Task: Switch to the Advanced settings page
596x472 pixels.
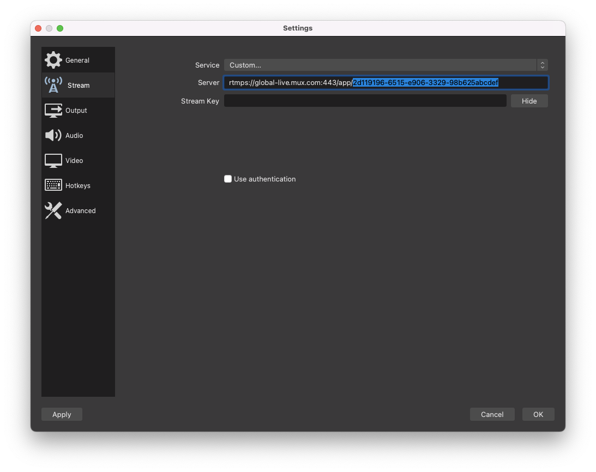Action: coord(80,210)
